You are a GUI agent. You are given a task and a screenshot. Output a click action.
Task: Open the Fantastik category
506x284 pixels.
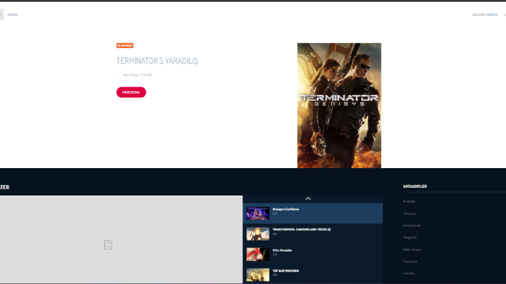click(410, 262)
